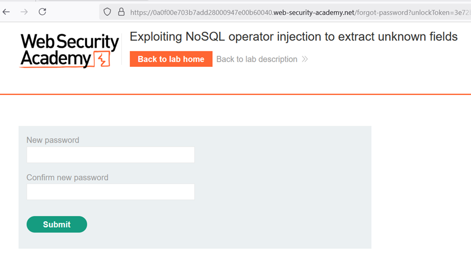Open the tracking protection shield icon
471x266 pixels.
tap(107, 12)
